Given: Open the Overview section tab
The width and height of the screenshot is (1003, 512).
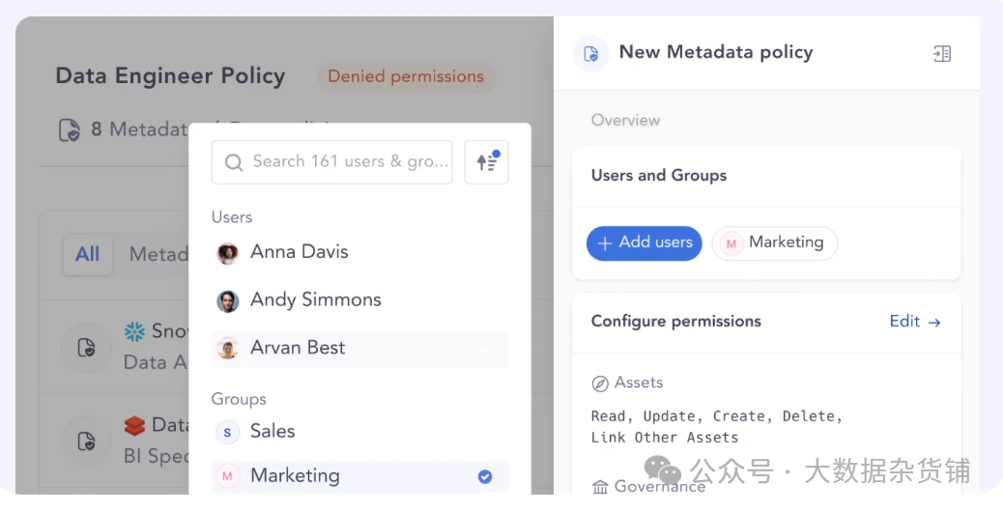Looking at the screenshot, I should click(x=625, y=121).
